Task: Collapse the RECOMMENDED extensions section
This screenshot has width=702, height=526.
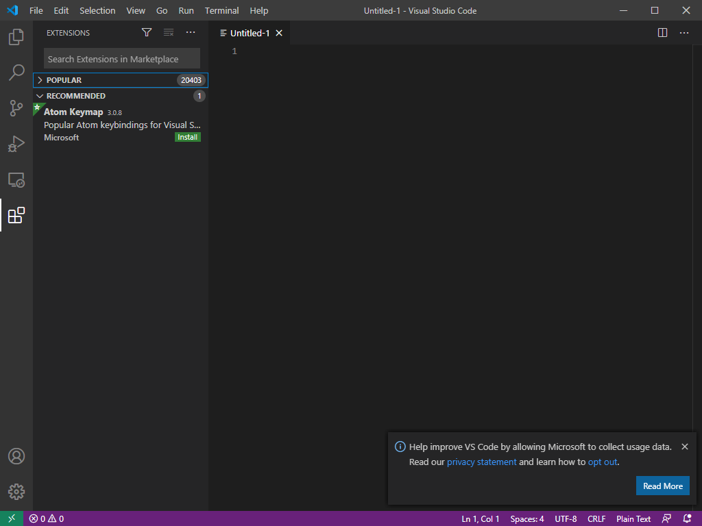Action: [121, 96]
